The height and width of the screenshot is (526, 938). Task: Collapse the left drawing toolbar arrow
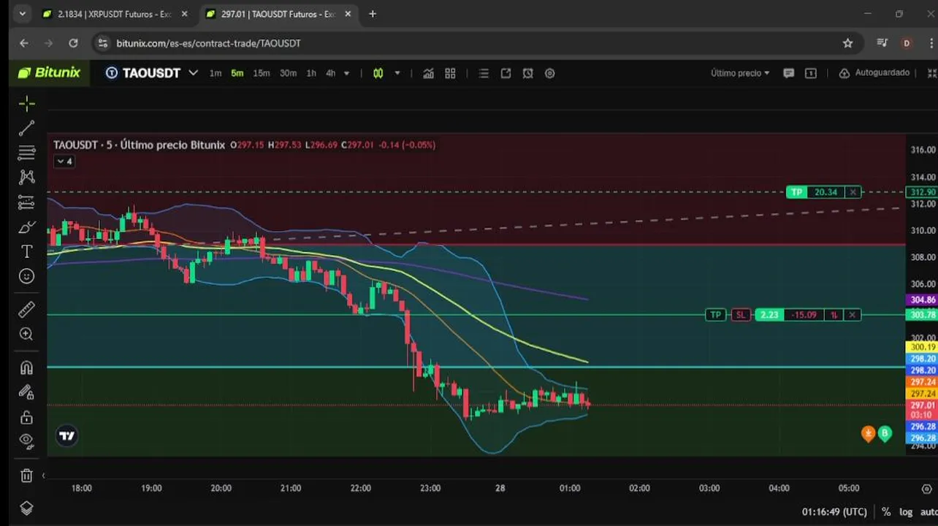(43, 476)
